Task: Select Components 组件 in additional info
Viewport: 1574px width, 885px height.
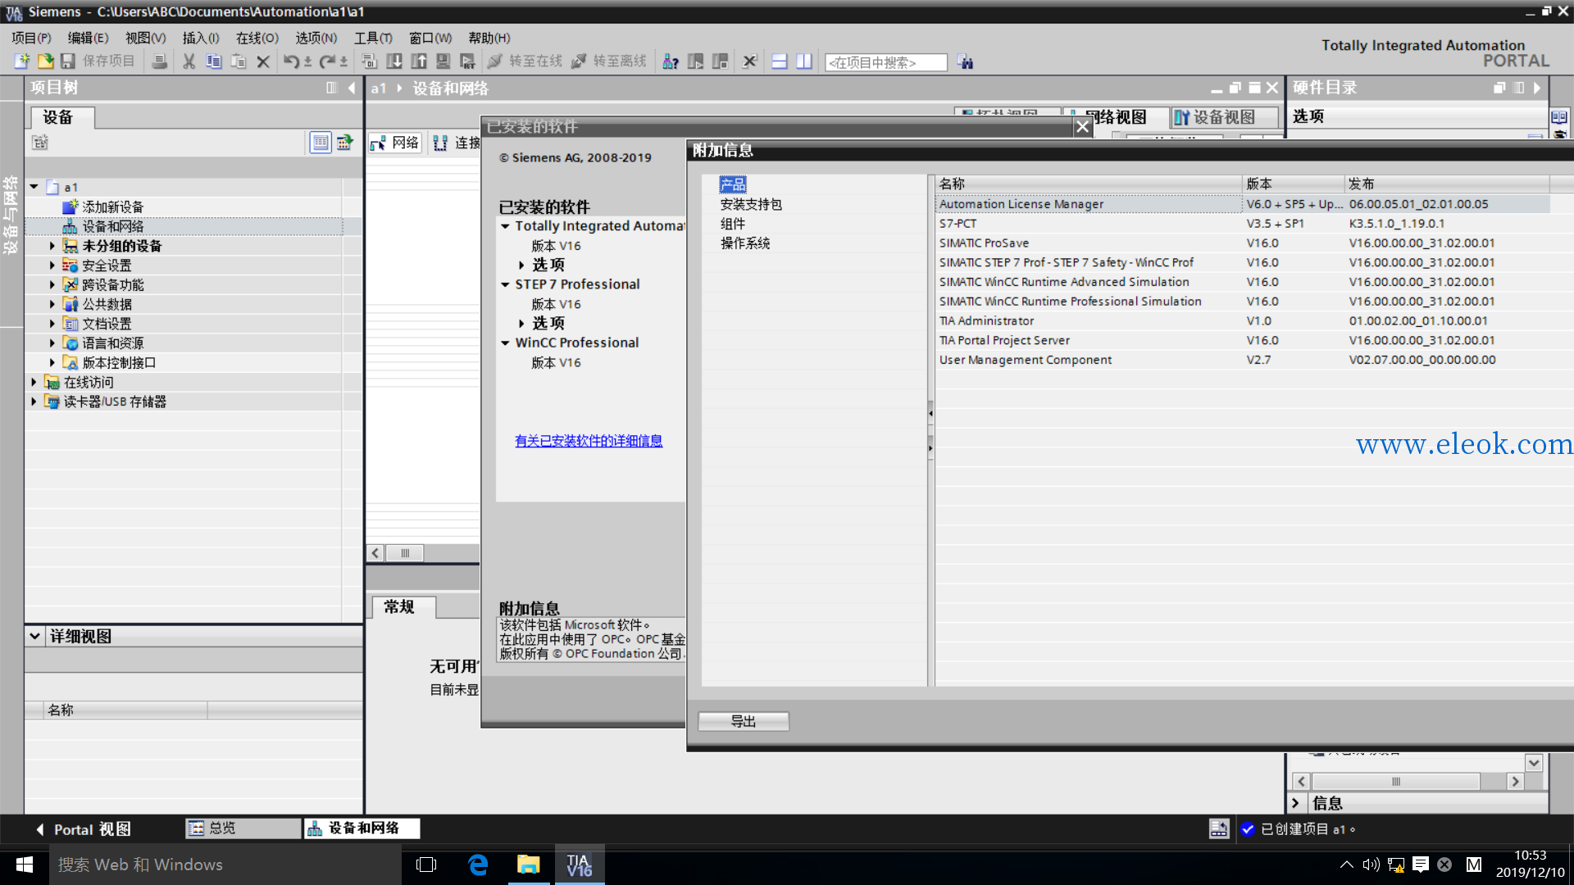Action: pos(733,224)
